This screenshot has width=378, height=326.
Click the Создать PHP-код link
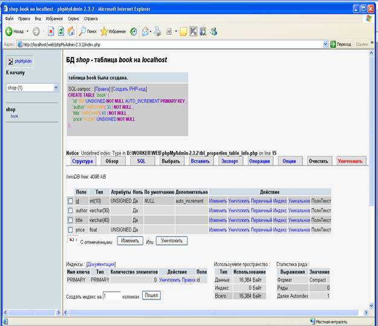pyautogui.click(x=129, y=89)
